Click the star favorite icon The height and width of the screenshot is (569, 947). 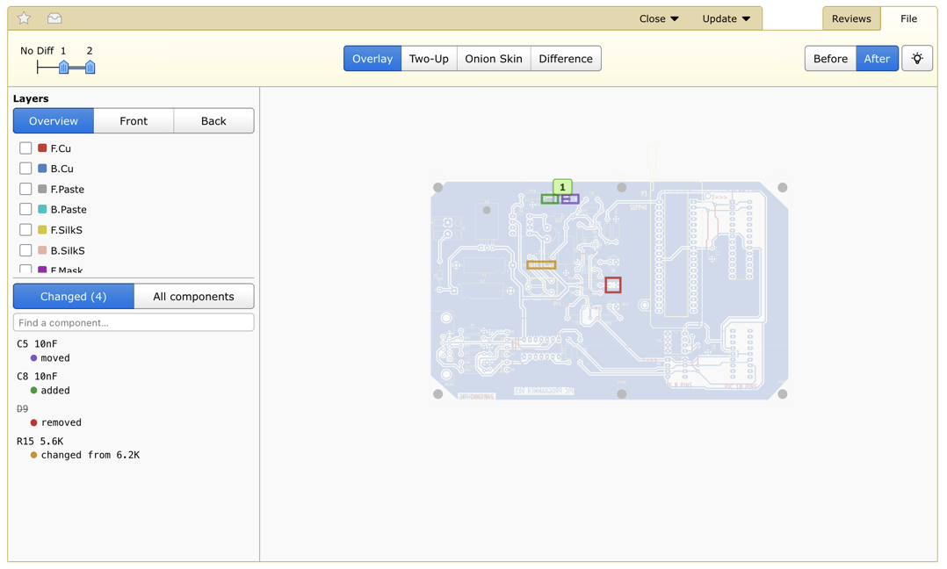[25, 18]
